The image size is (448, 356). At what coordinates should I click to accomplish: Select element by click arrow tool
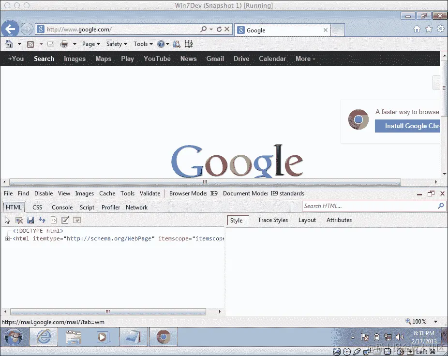click(x=7, y=220)
